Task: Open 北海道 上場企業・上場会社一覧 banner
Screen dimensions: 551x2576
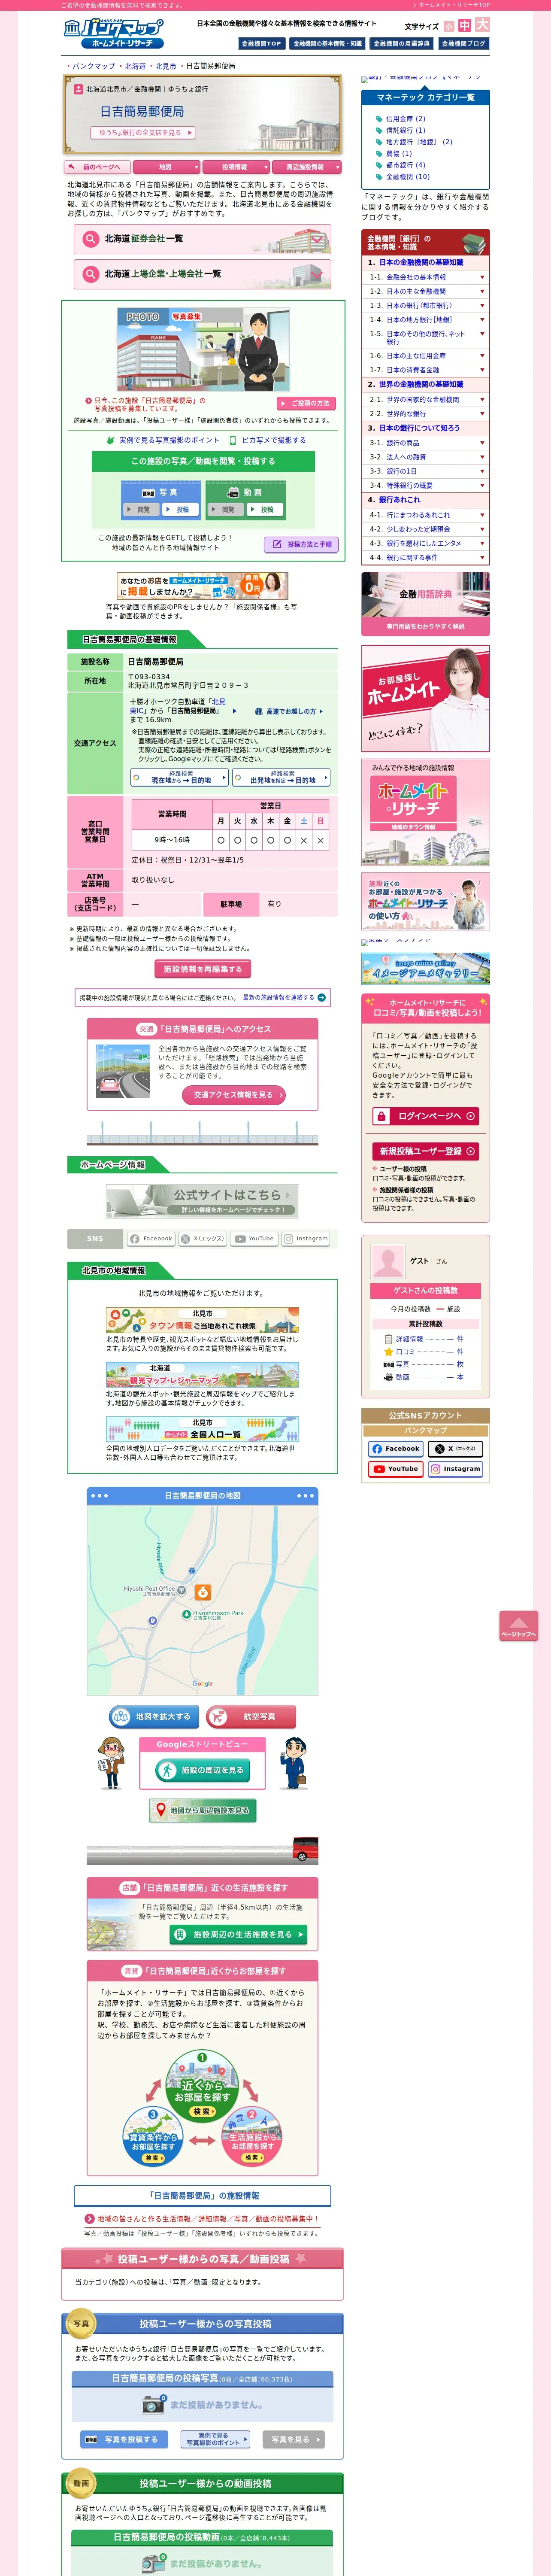Action: pos(202,274)
